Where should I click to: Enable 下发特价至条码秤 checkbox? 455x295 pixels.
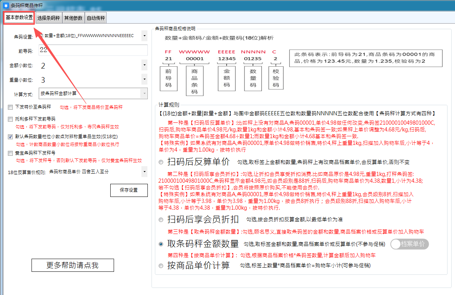click(x=11, y=107)
